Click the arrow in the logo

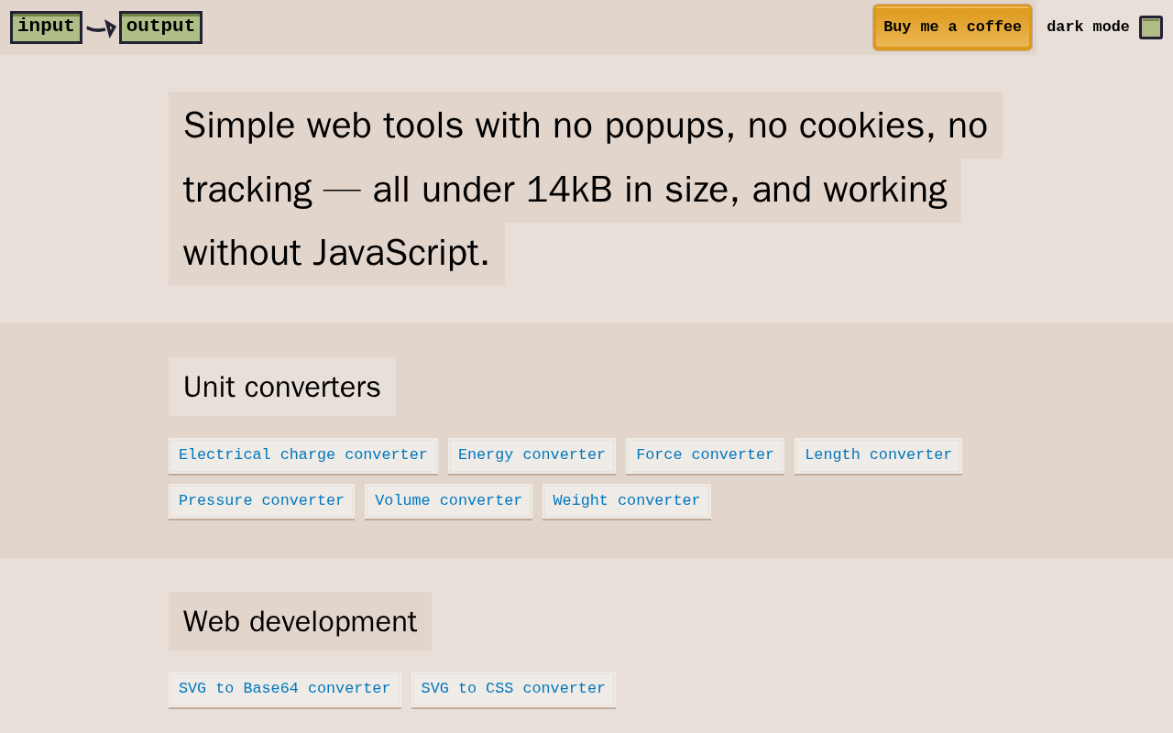pos(102,28)
